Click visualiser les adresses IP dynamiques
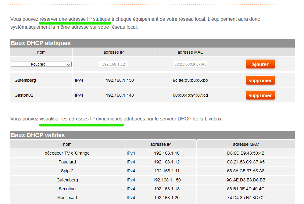 coord(81,119)
